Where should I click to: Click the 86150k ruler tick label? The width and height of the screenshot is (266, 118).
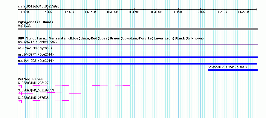tap(91, 12)
